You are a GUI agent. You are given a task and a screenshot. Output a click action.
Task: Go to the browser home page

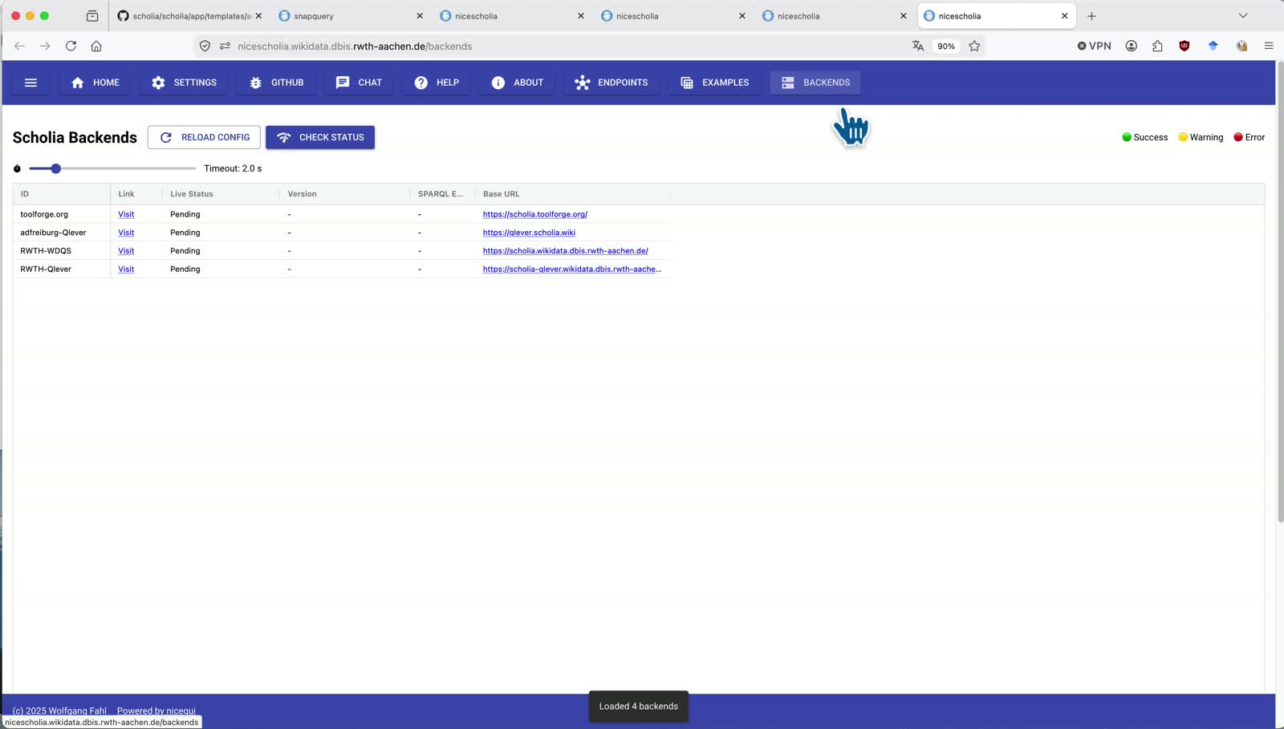click(96, 47)
